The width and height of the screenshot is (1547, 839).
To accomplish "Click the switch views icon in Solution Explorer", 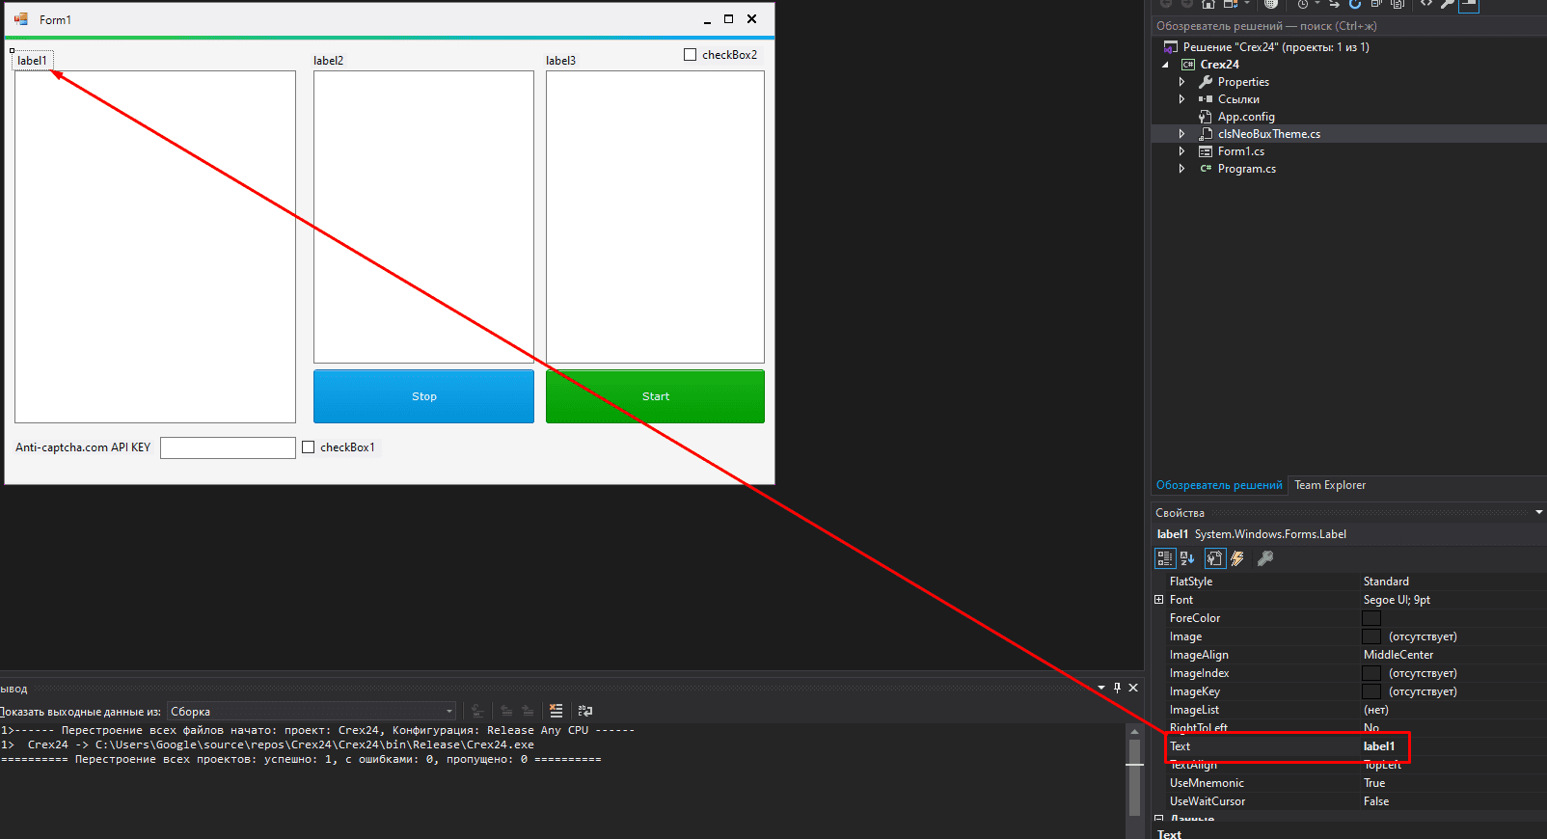I will click(x=1231, y=4).
